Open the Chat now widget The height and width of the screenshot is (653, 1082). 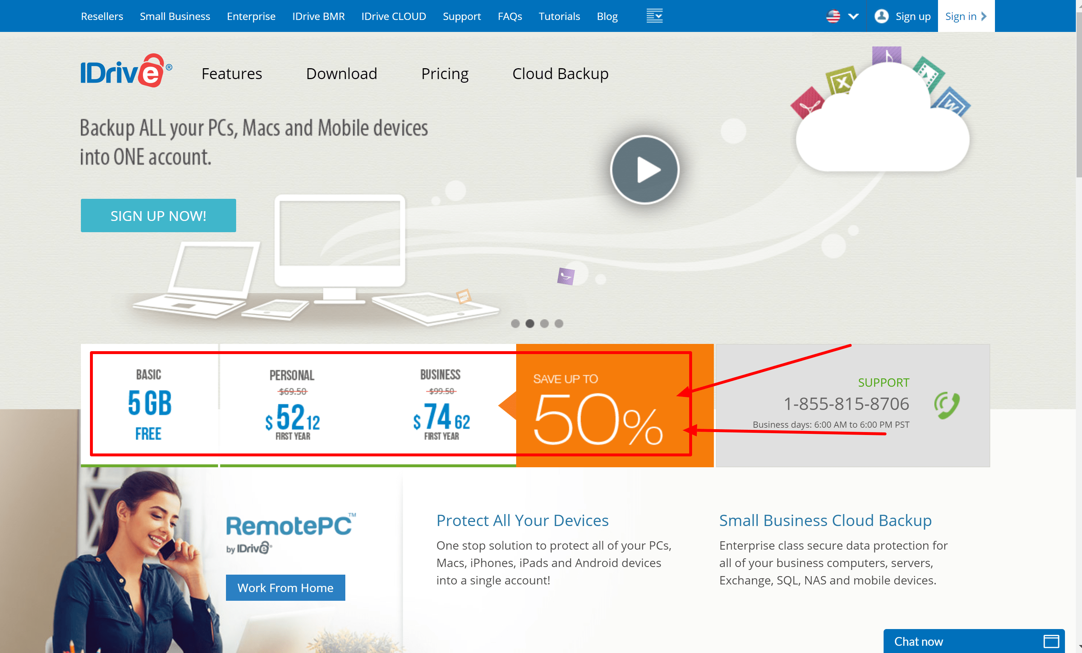[x=974, y=641]
